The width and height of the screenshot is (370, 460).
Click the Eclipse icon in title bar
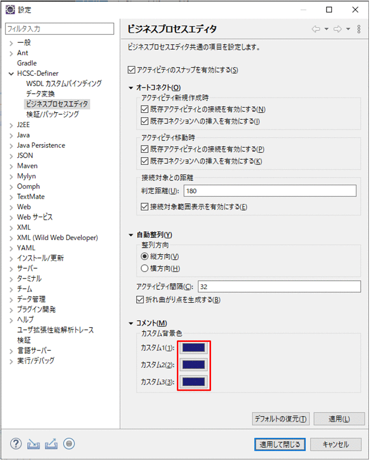tap(10, 10)
